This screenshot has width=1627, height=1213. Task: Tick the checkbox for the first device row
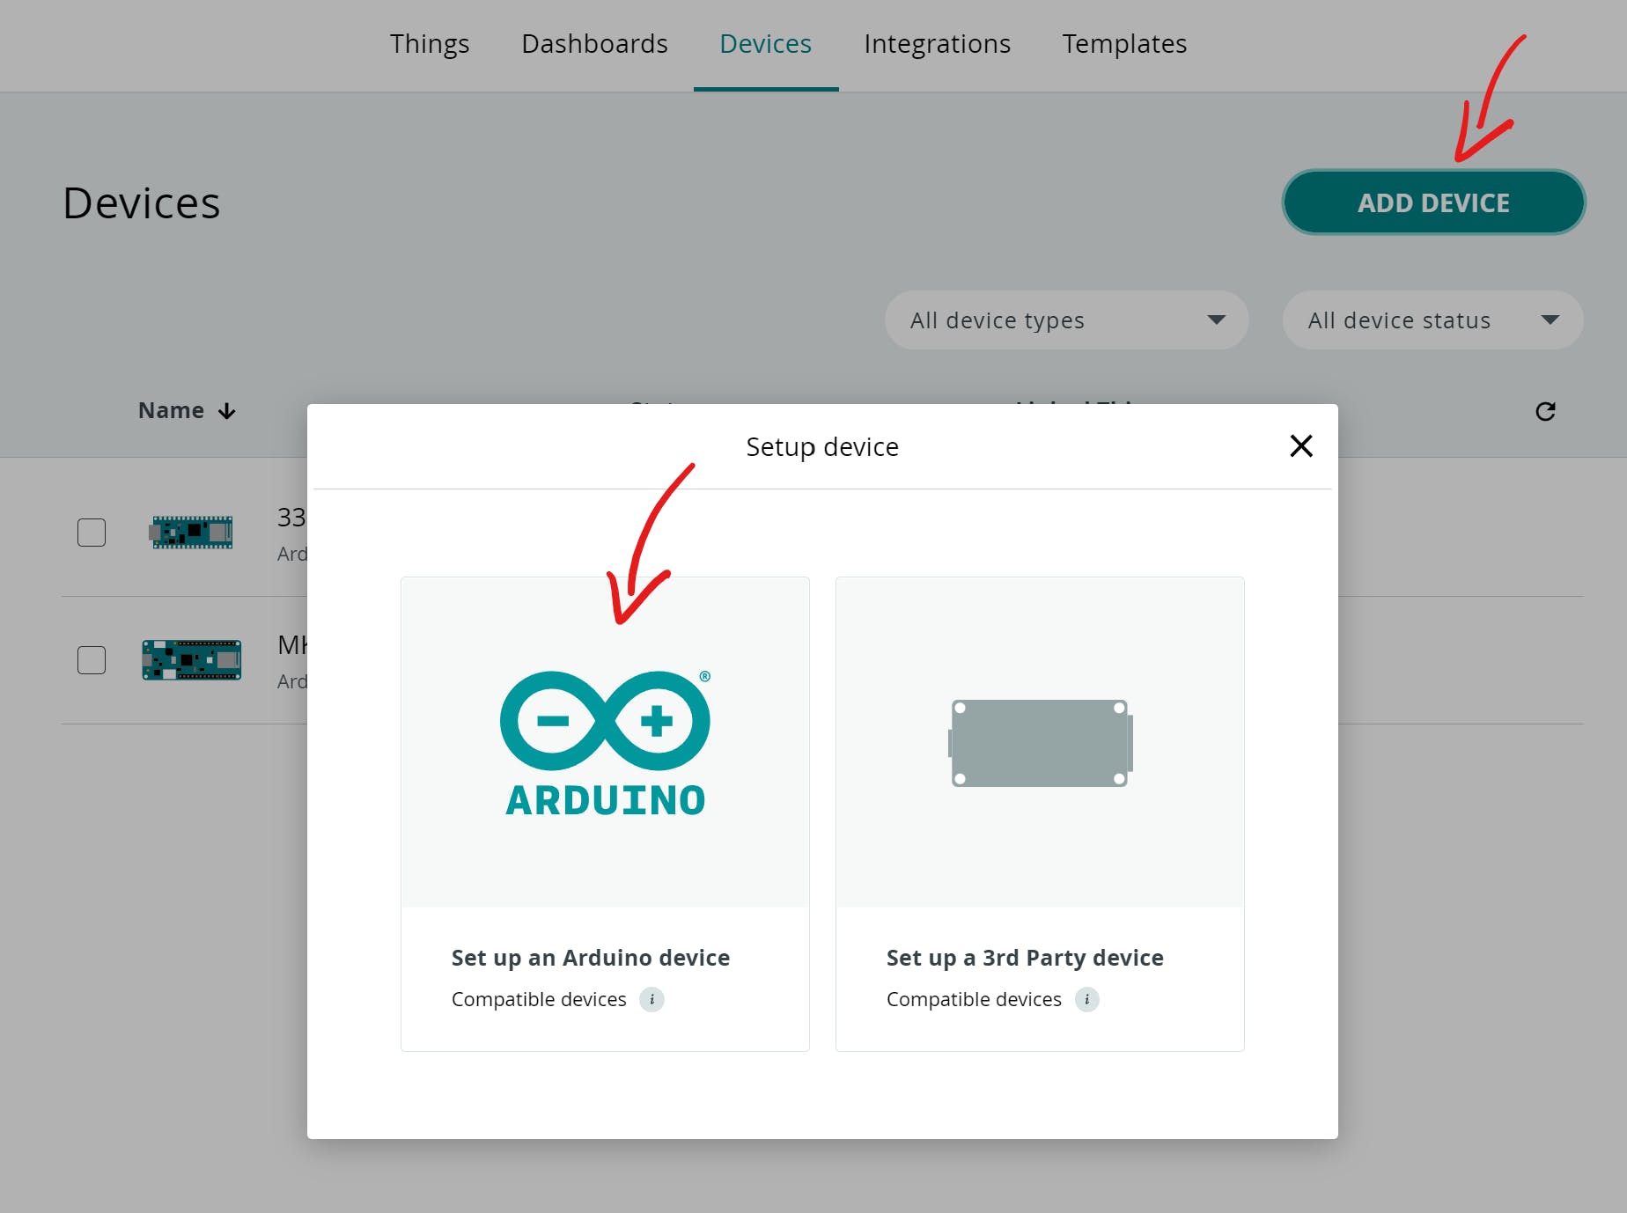click(x=92, y=533)
